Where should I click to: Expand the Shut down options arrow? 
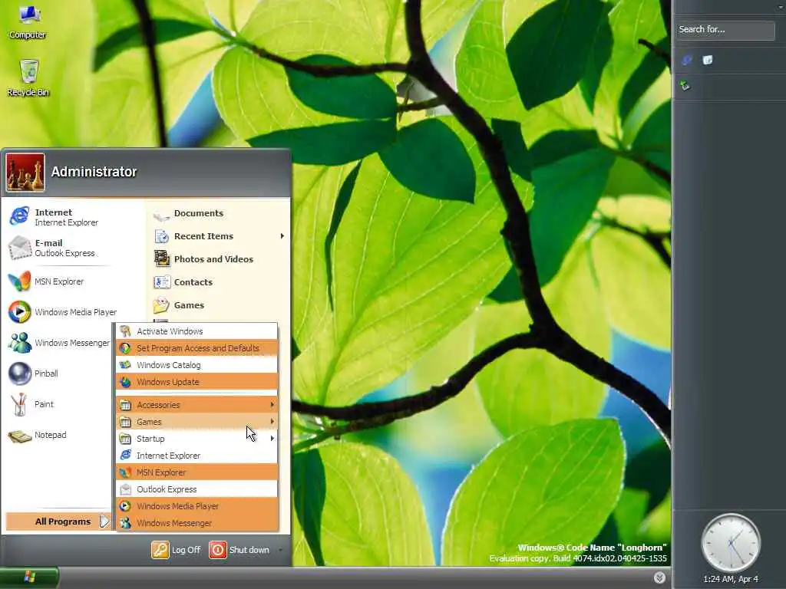[280, 550]
